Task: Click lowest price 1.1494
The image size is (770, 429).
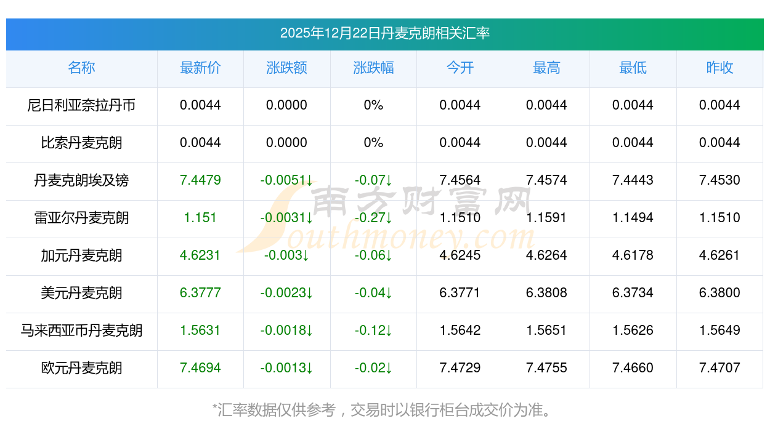Action: (x=633, y=218)
